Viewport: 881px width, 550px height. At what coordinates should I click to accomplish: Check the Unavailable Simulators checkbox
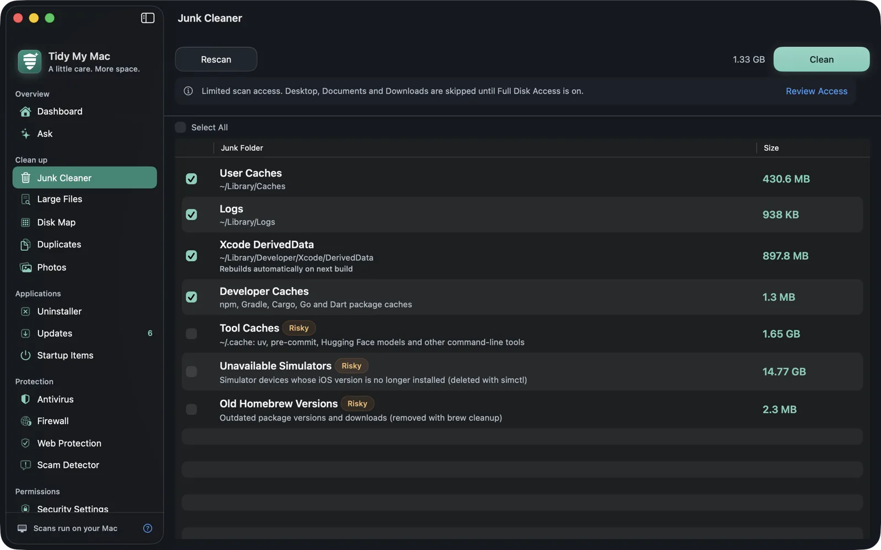click(x=191, y=372)
